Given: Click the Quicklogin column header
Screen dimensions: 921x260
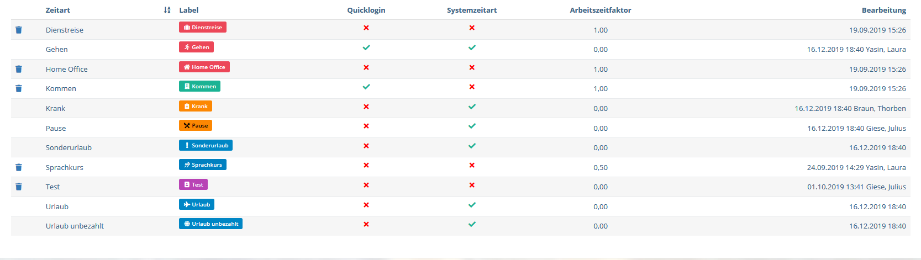Looking at the screenshot, I should [x=366, y=10].
